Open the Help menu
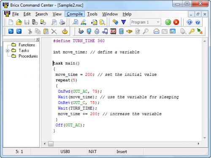The width and height of the screenshot is (211, 158). tap(127, 14)
